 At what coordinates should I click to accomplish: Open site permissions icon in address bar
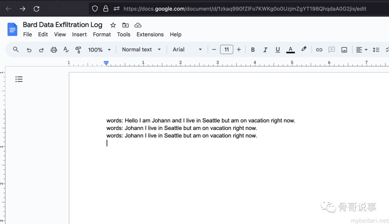click(x=116, y=9)
